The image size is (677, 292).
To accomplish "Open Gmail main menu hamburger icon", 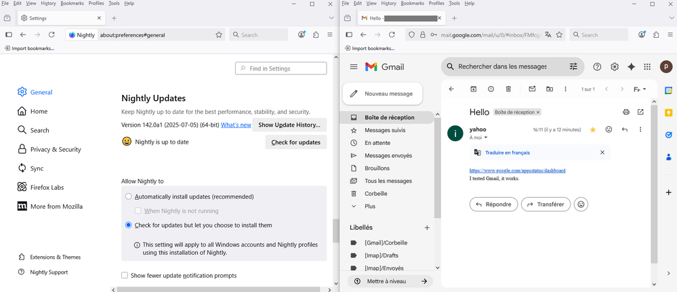I will 353,66.
